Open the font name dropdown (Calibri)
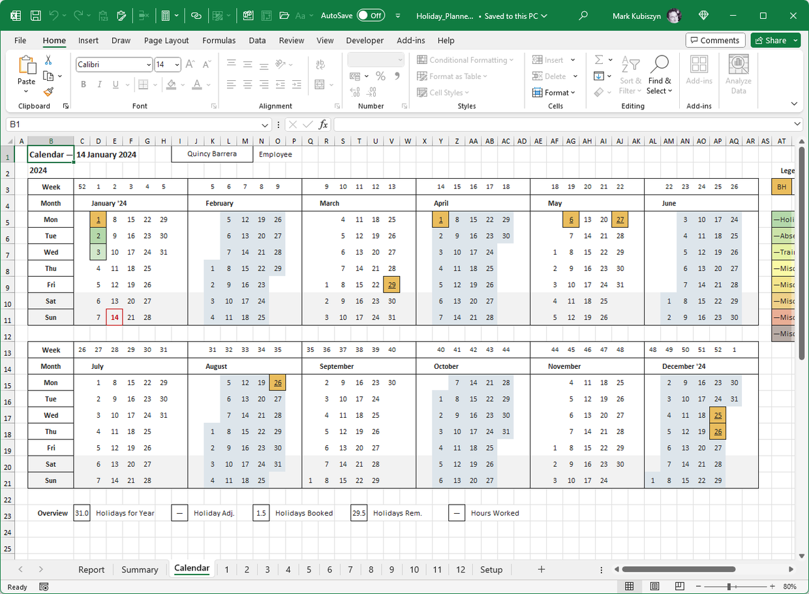The image size is (809, 594). tap(148, 65)
